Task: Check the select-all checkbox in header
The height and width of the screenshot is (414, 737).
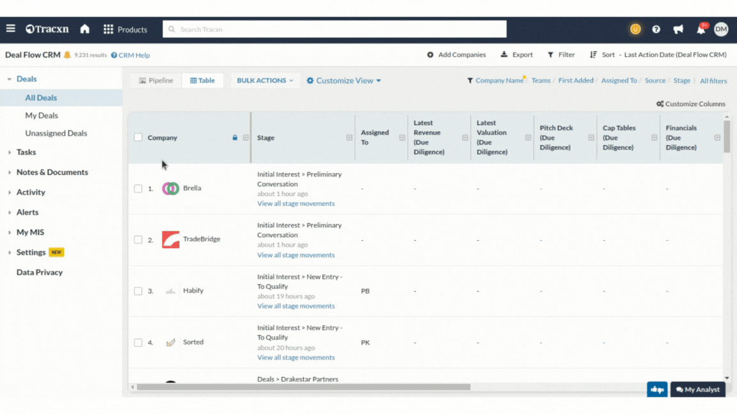Action: tap(138, 137)
